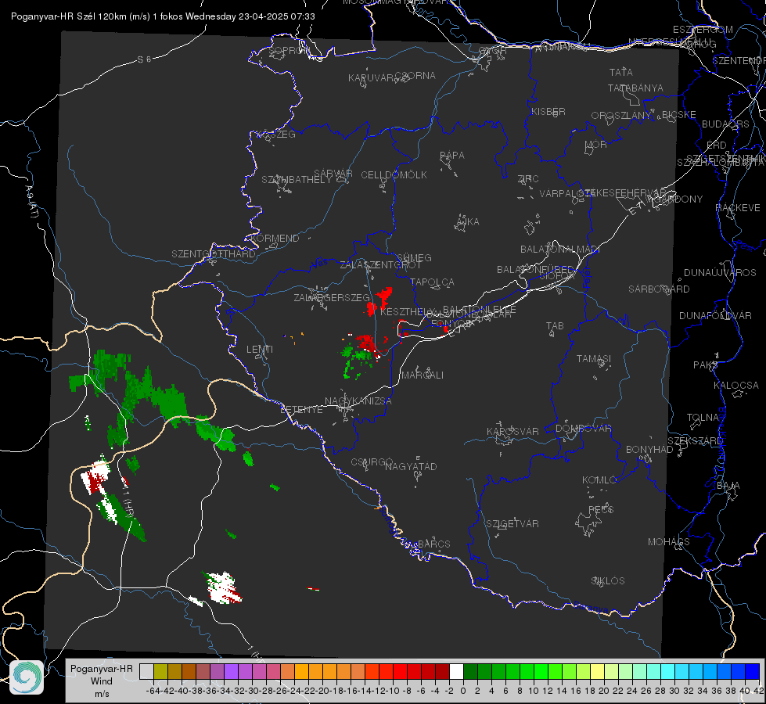Select the SZIGETVAR label
This screenshot has width=766, height=704.
click(x=512, y=524)
